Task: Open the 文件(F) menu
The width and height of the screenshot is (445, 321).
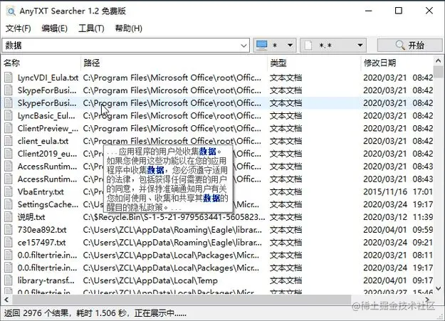Action: click(19, 28)
